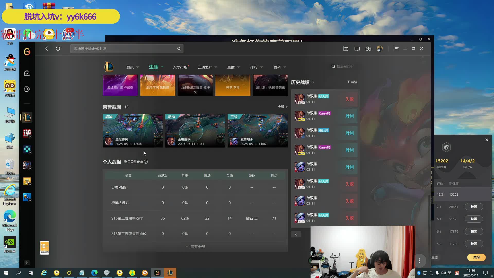The image size is (494, 278).
Task: Click 账号异常查询 link
Action: click(x=133, y=162)
